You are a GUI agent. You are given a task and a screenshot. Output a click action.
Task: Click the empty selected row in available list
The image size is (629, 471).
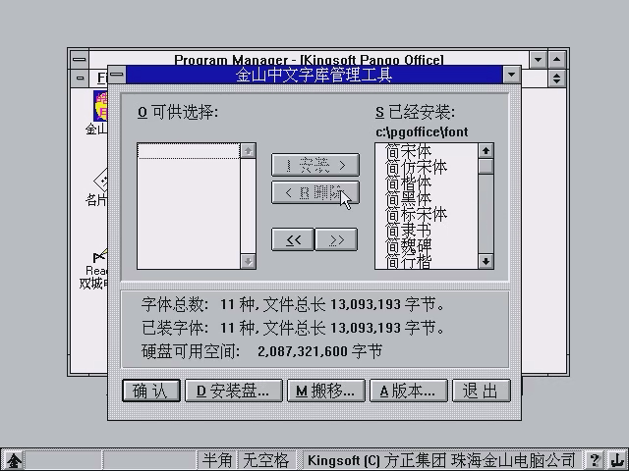click(x=189, y=151)
